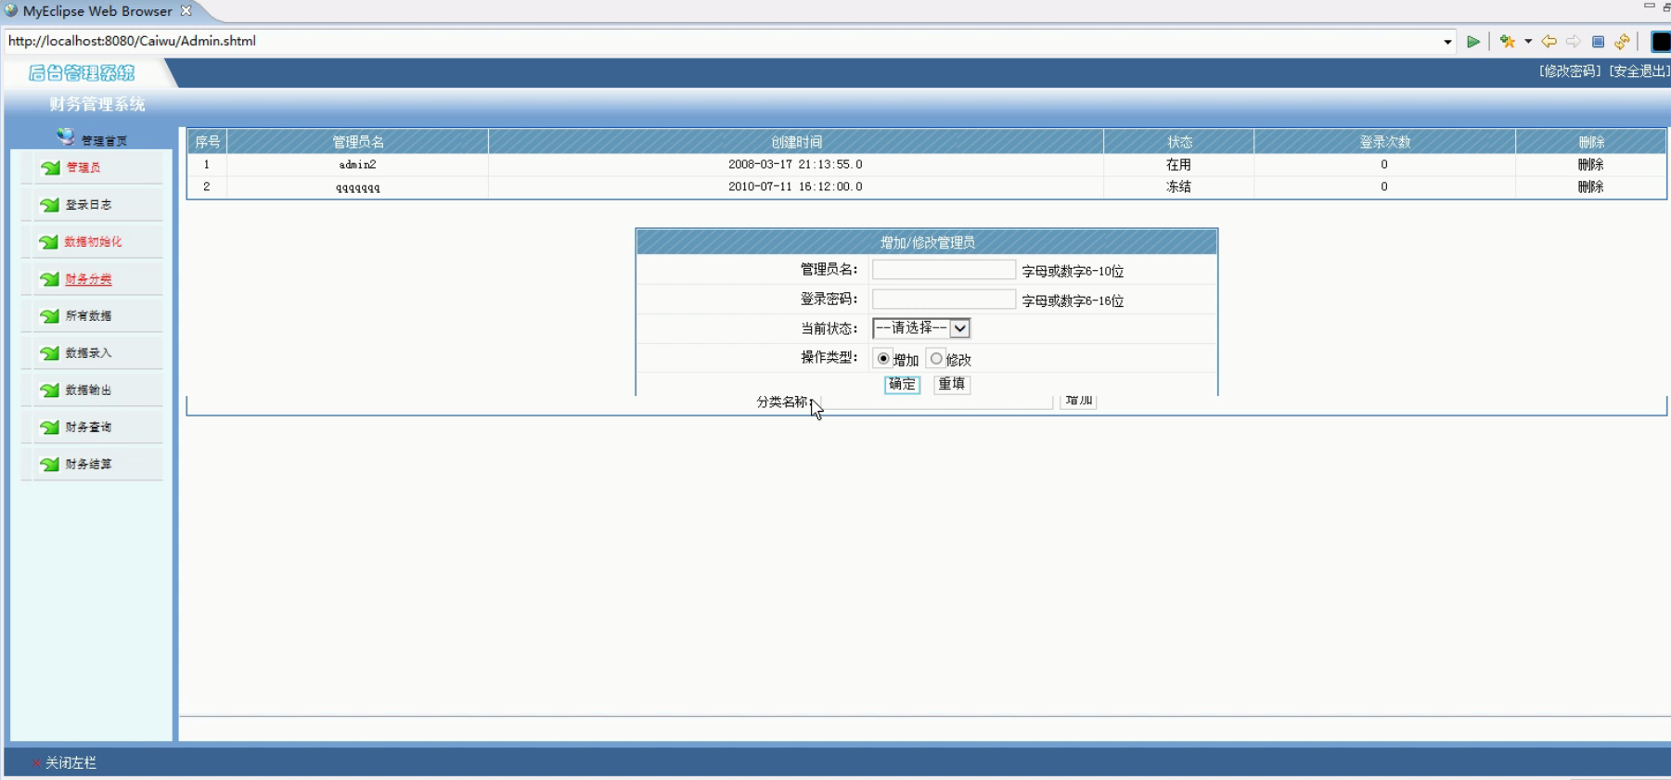Click the 登录密码 password input
The image size is (1671, 780).
(x=944, y=299)
